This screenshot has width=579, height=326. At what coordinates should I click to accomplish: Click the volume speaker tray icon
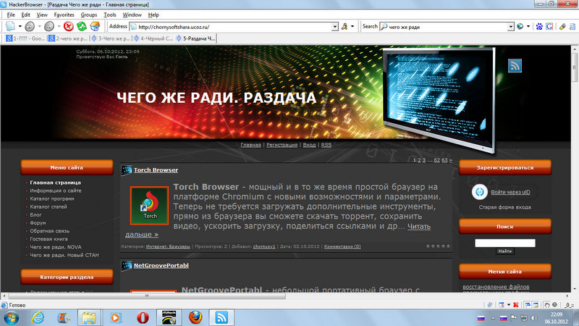(x=534, y=318)
